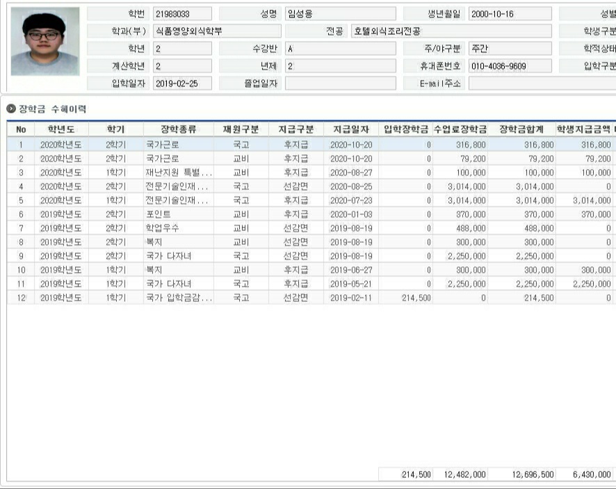Click the 성명 name input field
The image size is (616, 489).
340,14
